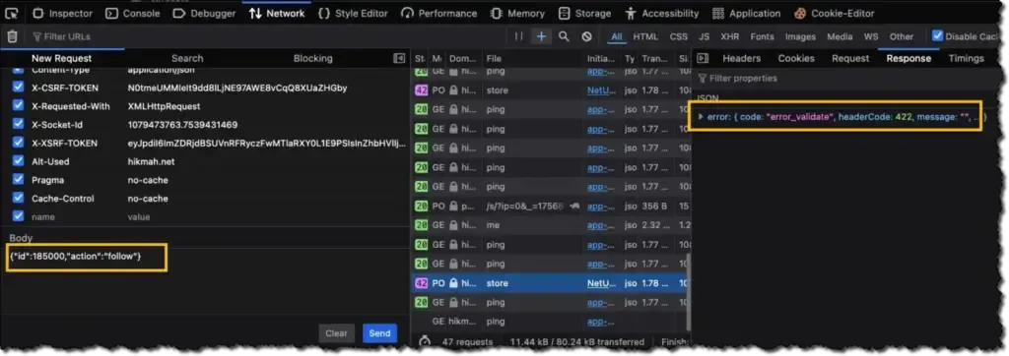Image resolution: width=1009 pixels, height=356 pixels.
Task: Clear network log with trash icon
Action: click(12, 36)
